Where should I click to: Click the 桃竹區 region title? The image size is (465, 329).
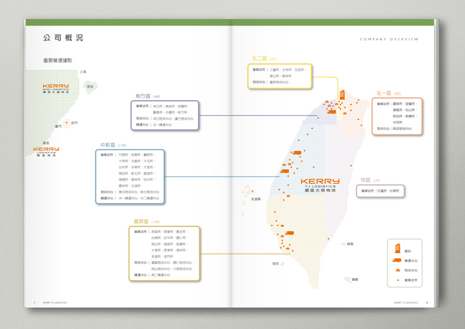143,96
